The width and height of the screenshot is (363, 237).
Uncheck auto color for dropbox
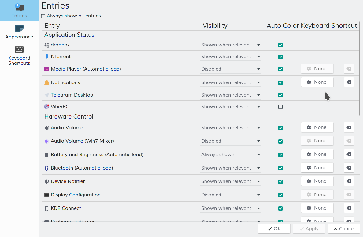point(280,45)
